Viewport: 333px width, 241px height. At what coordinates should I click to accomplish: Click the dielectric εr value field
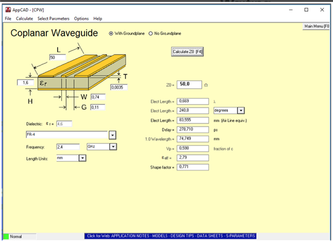(x=65, y=124)
